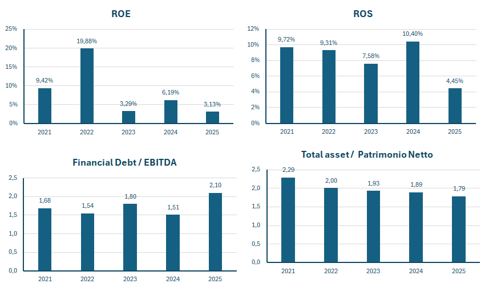Select the 1,79 data label
This screenshot has height=296, width=489.
pos(459,189)
